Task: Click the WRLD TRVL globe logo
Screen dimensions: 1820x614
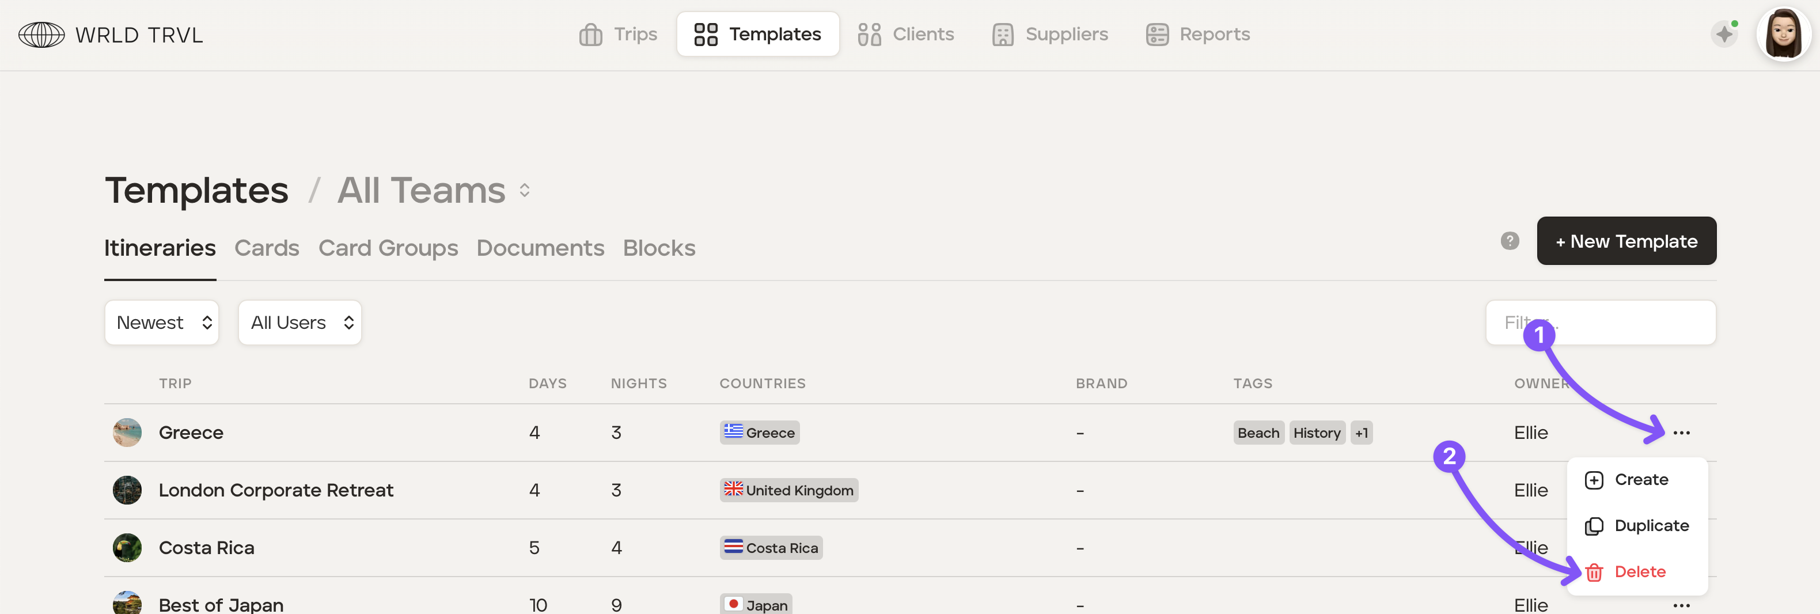Action: pyautogui.click(x=41, y=35)
